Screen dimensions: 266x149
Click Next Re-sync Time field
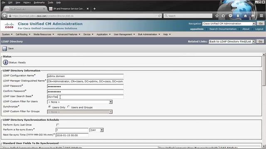pyautogui.click(x=72, y=135)
